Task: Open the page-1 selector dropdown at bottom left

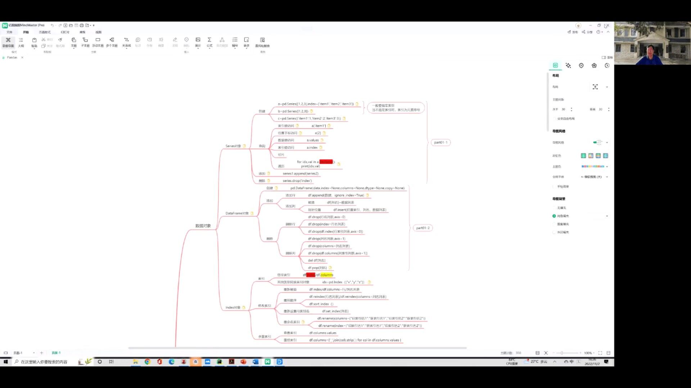Action: pyautogui.click(x=34, y=353)
